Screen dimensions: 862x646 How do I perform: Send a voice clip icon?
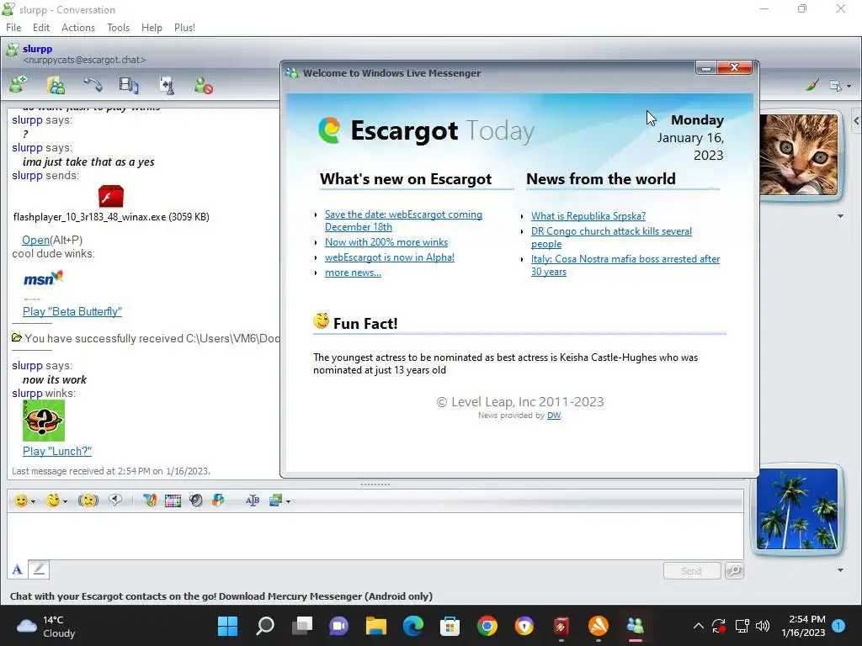(114, 500)
